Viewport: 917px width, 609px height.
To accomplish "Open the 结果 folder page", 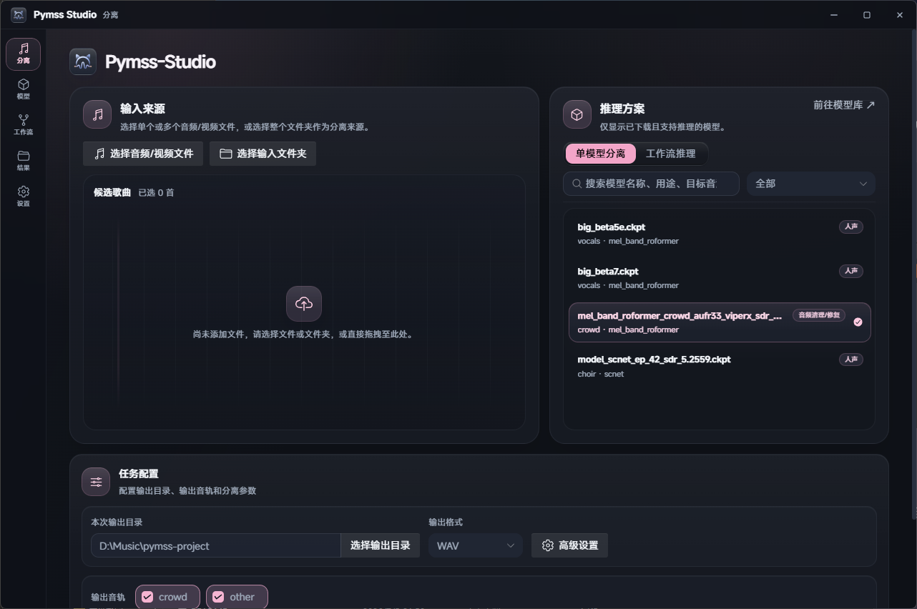I will click(x=24, y=162).
